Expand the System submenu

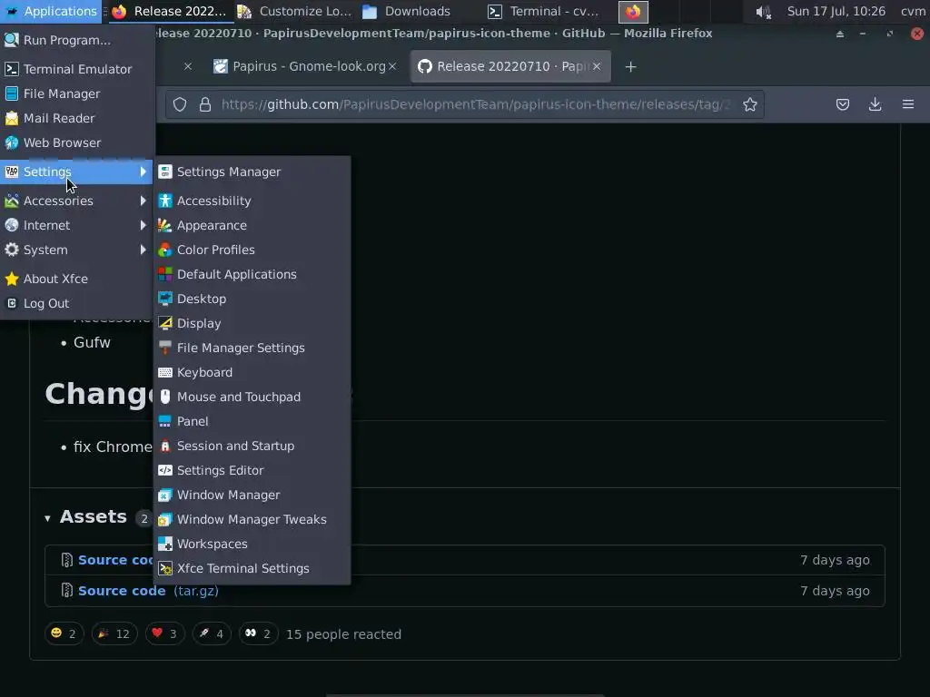(77, 250)
